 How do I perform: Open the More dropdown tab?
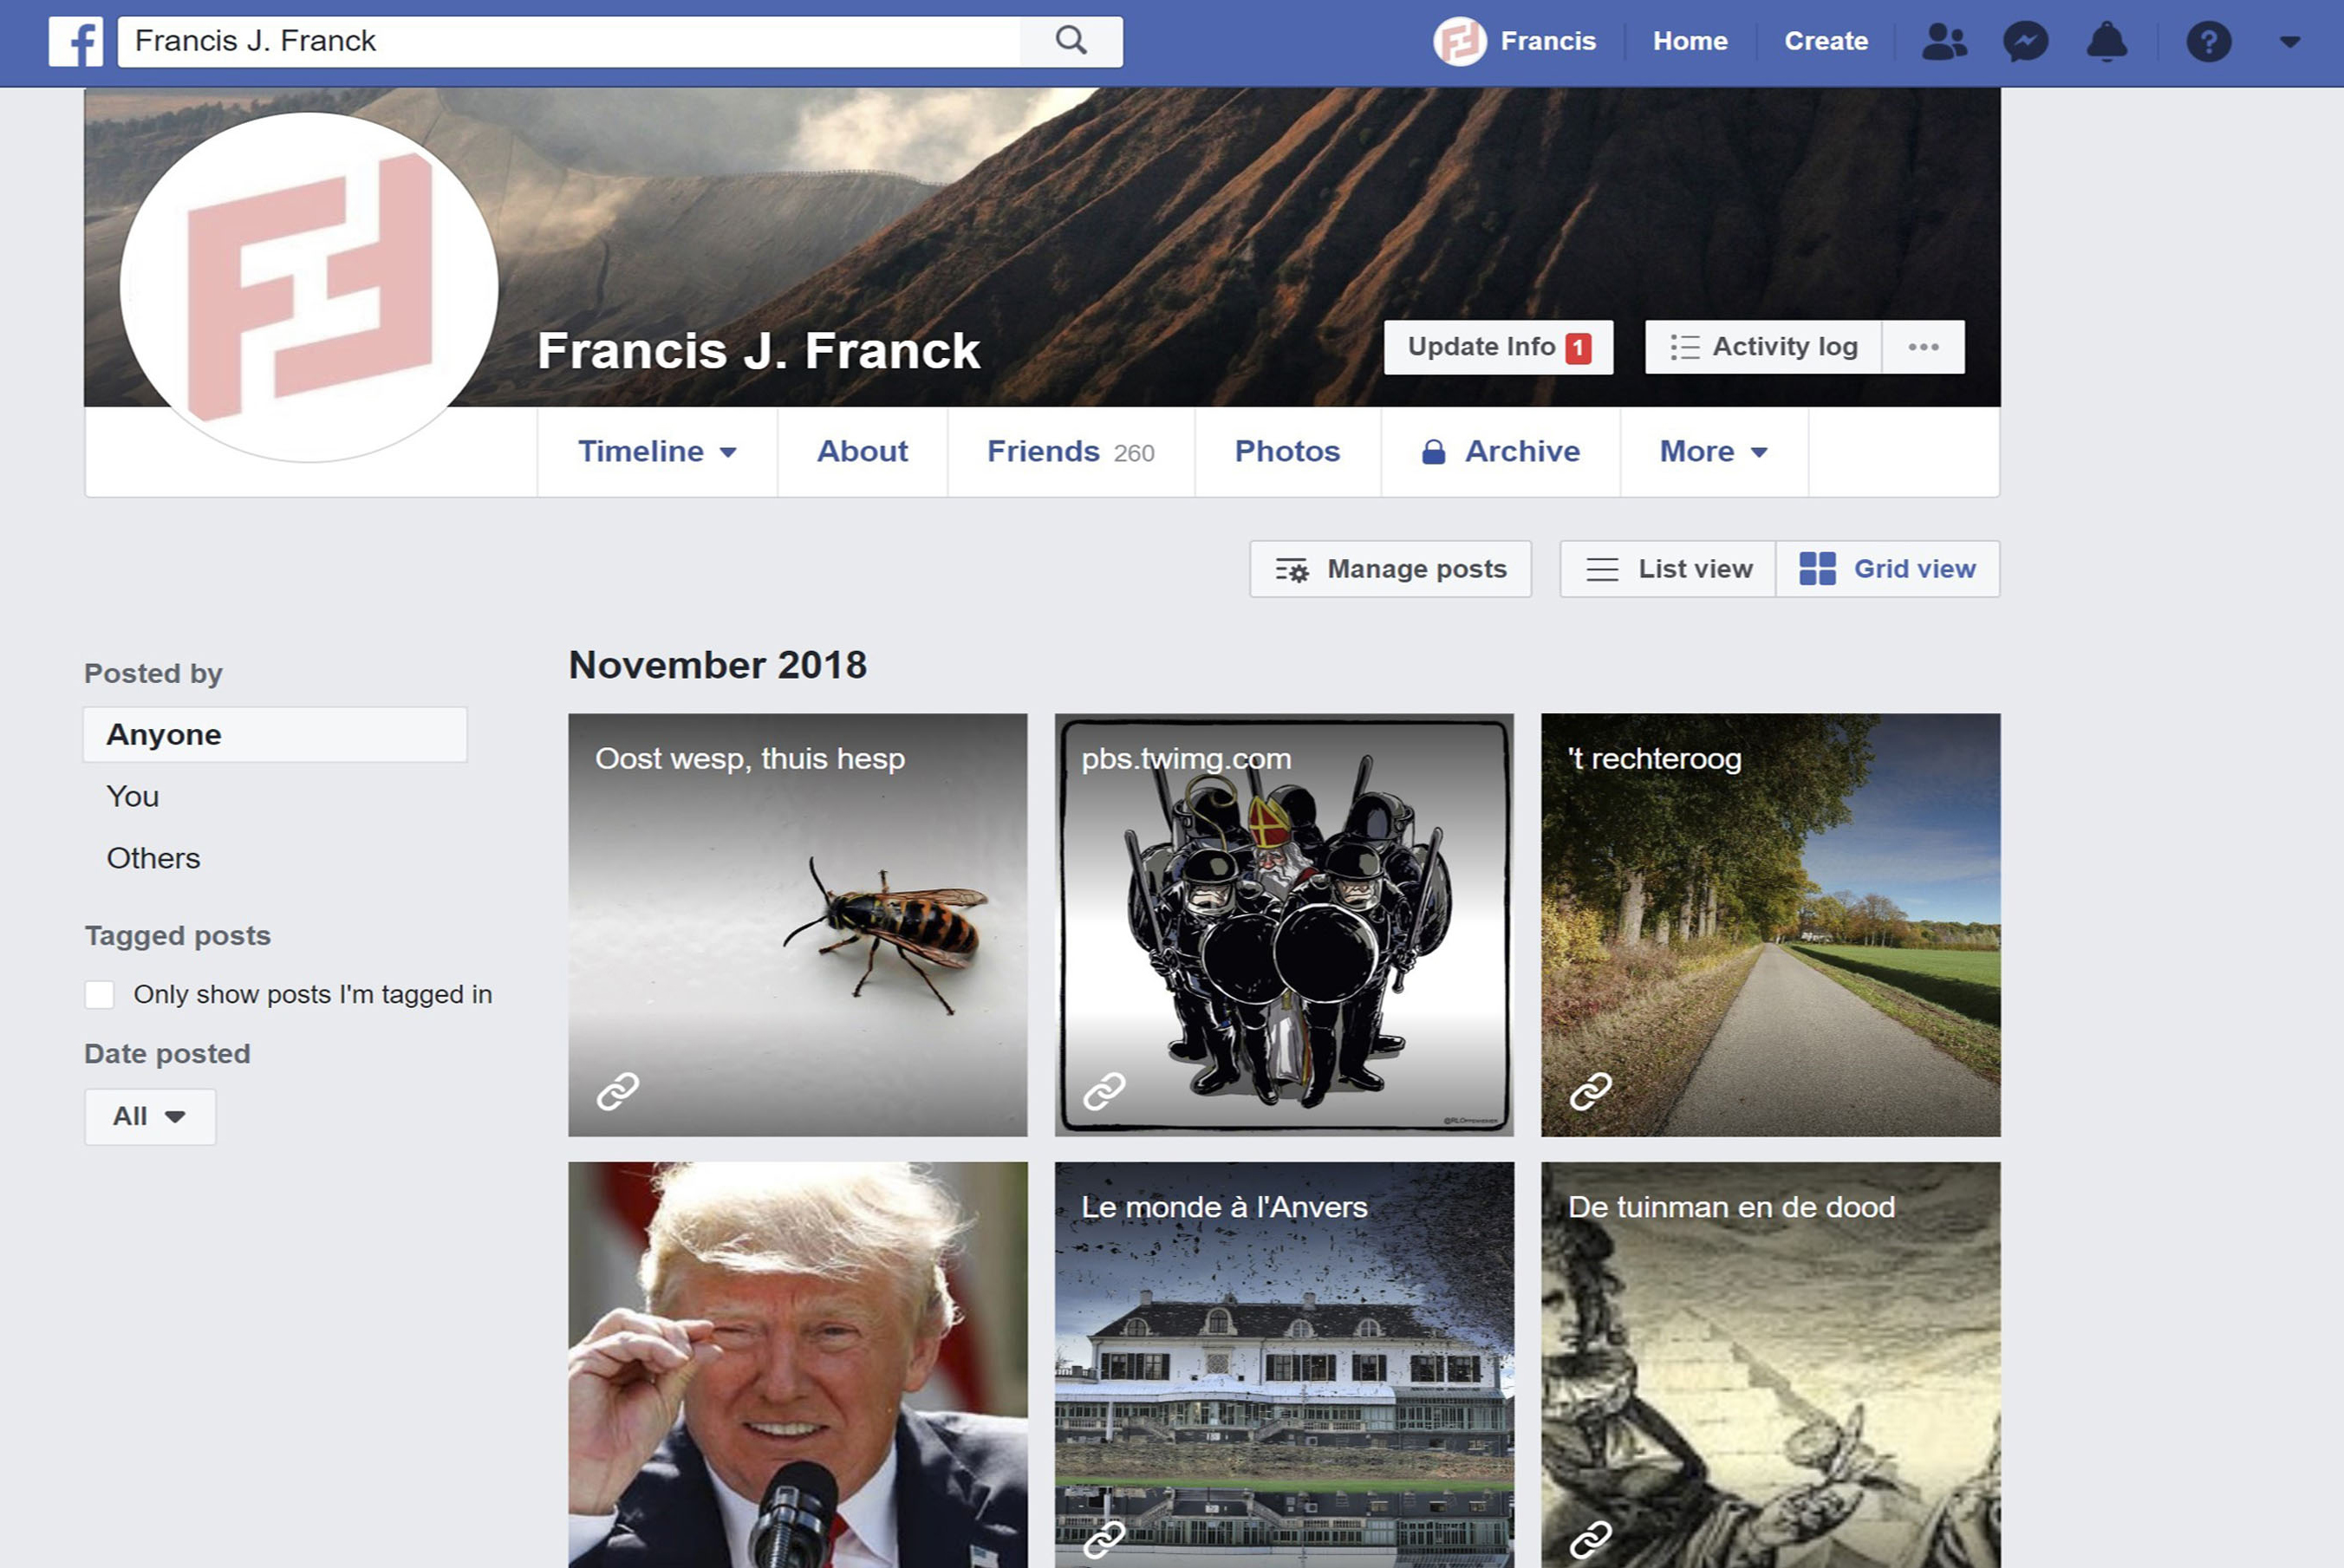pyautogui.click(x=1713, y=452)
